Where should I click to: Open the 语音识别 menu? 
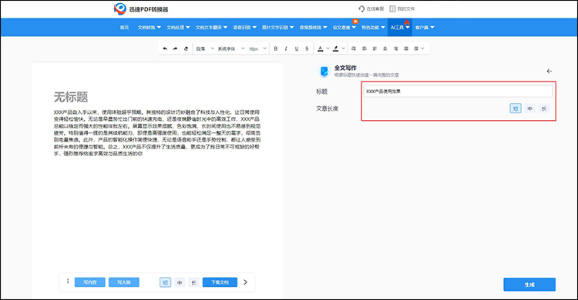(x=244, y=27)
